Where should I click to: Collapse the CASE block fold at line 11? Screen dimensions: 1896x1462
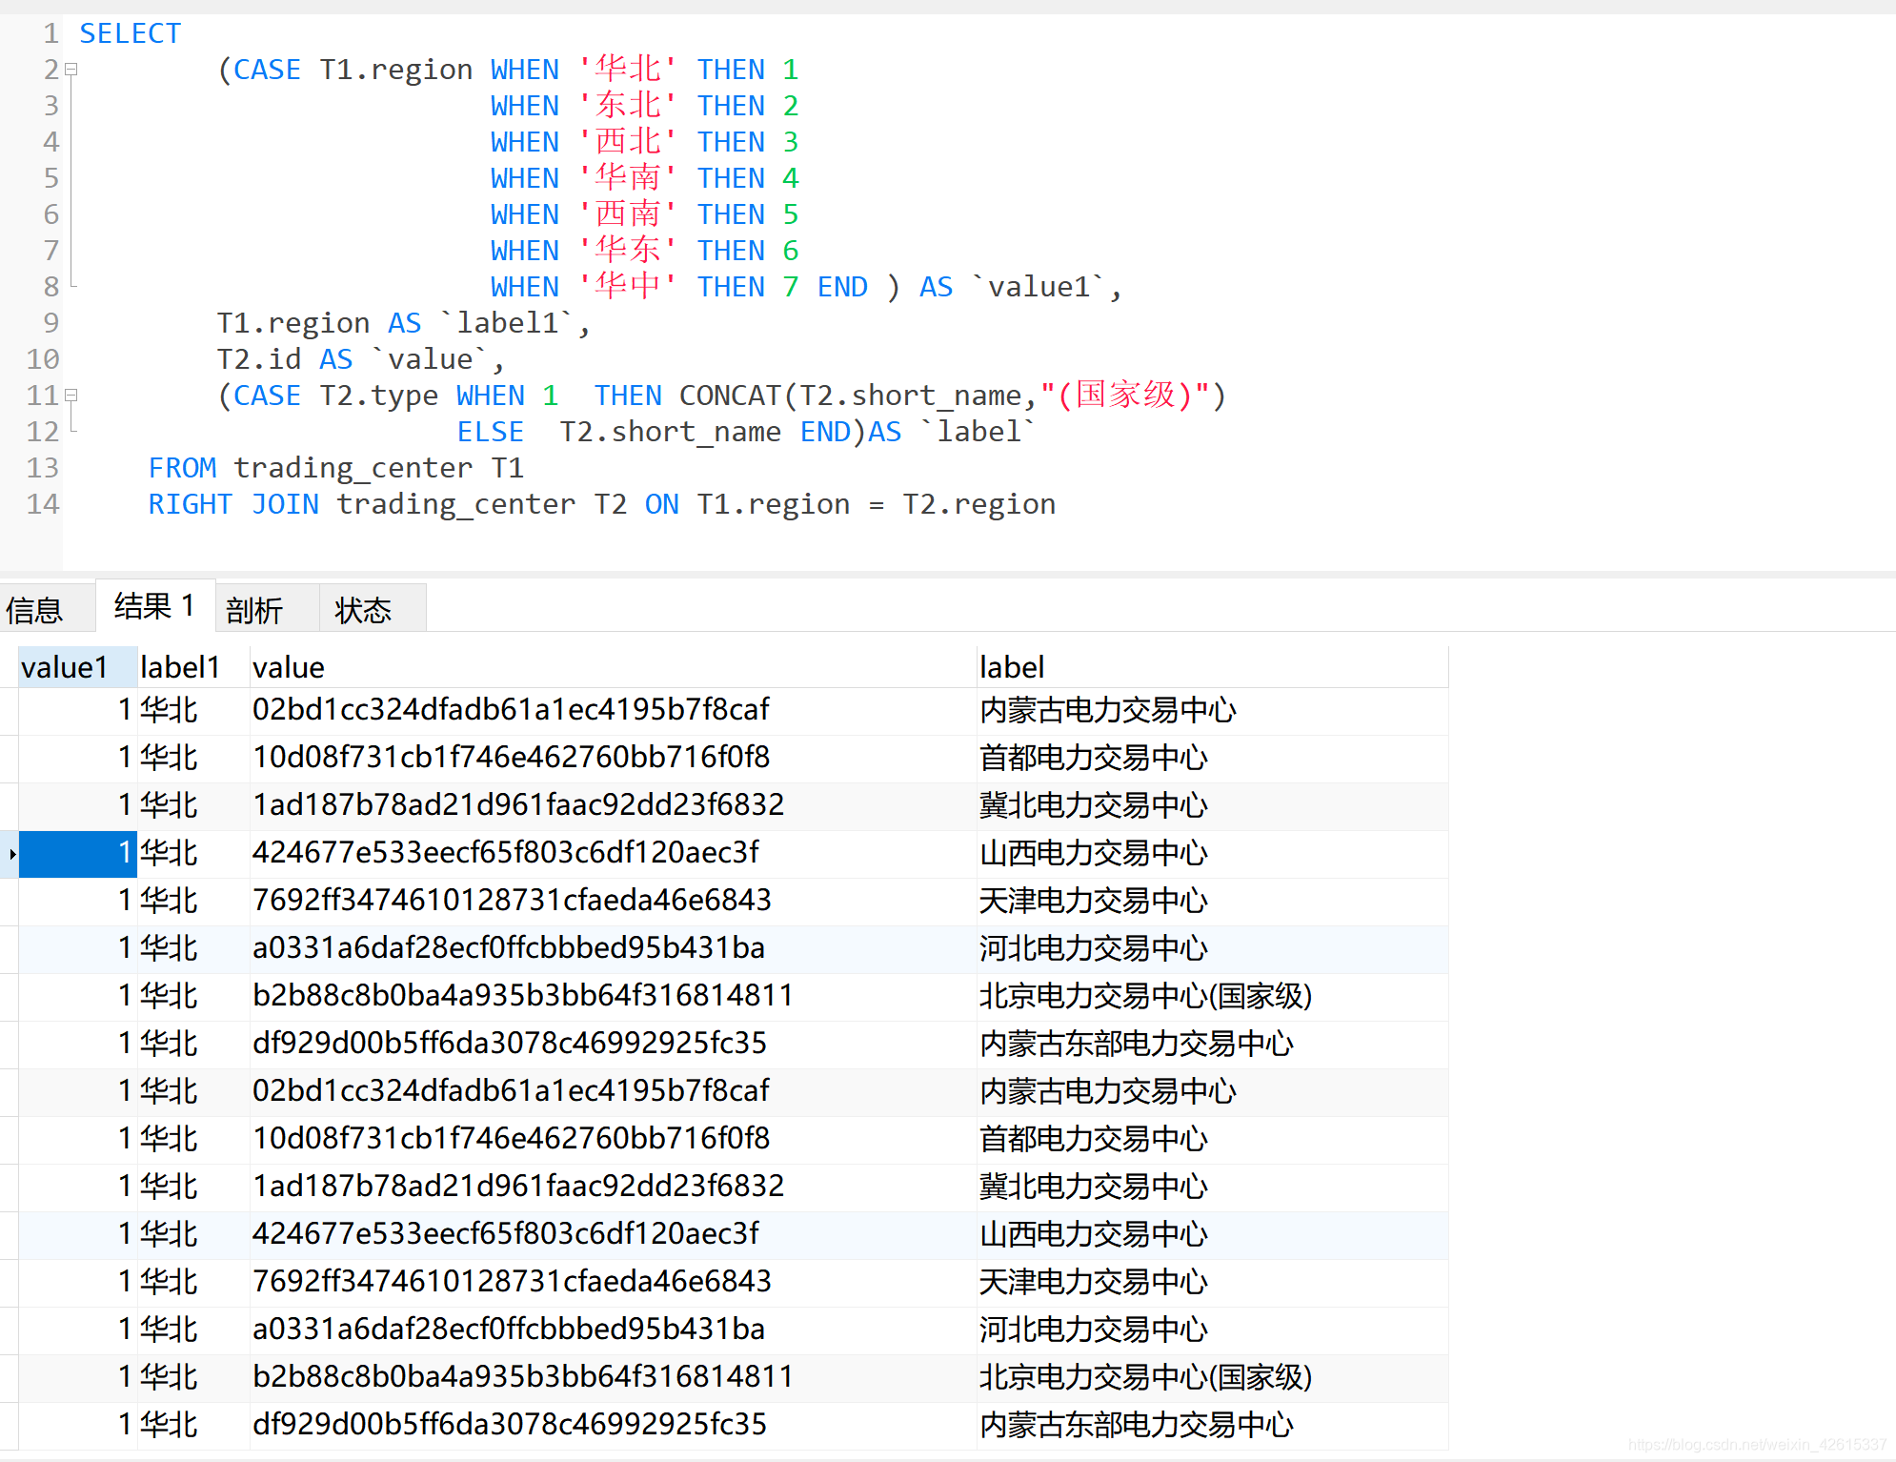tap(71, 395)
